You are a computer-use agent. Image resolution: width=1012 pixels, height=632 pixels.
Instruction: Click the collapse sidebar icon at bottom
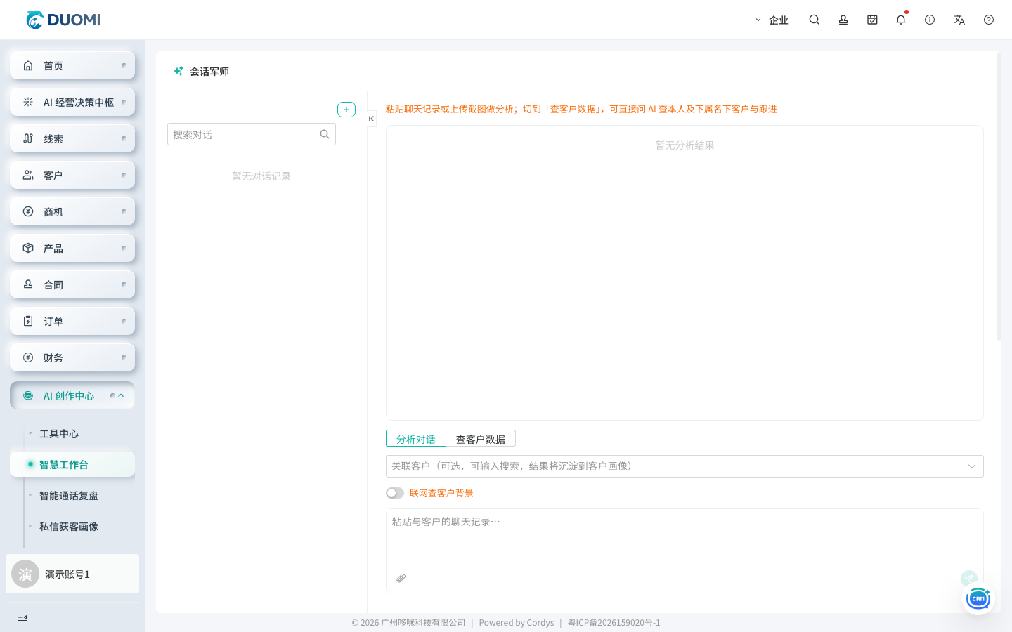22,617
